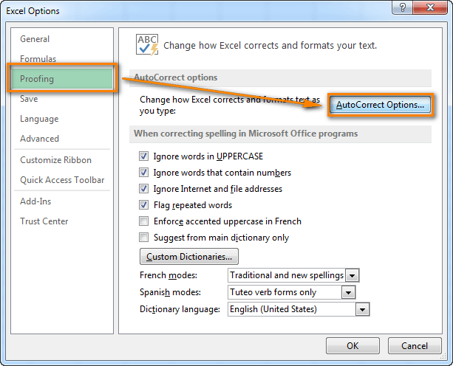Screen dimensions: 453x366
Task: Open the Advanced options category
Action: pos(40,139)
